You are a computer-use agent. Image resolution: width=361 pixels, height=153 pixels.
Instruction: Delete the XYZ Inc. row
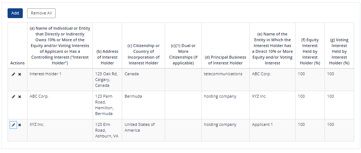(20, 125)
